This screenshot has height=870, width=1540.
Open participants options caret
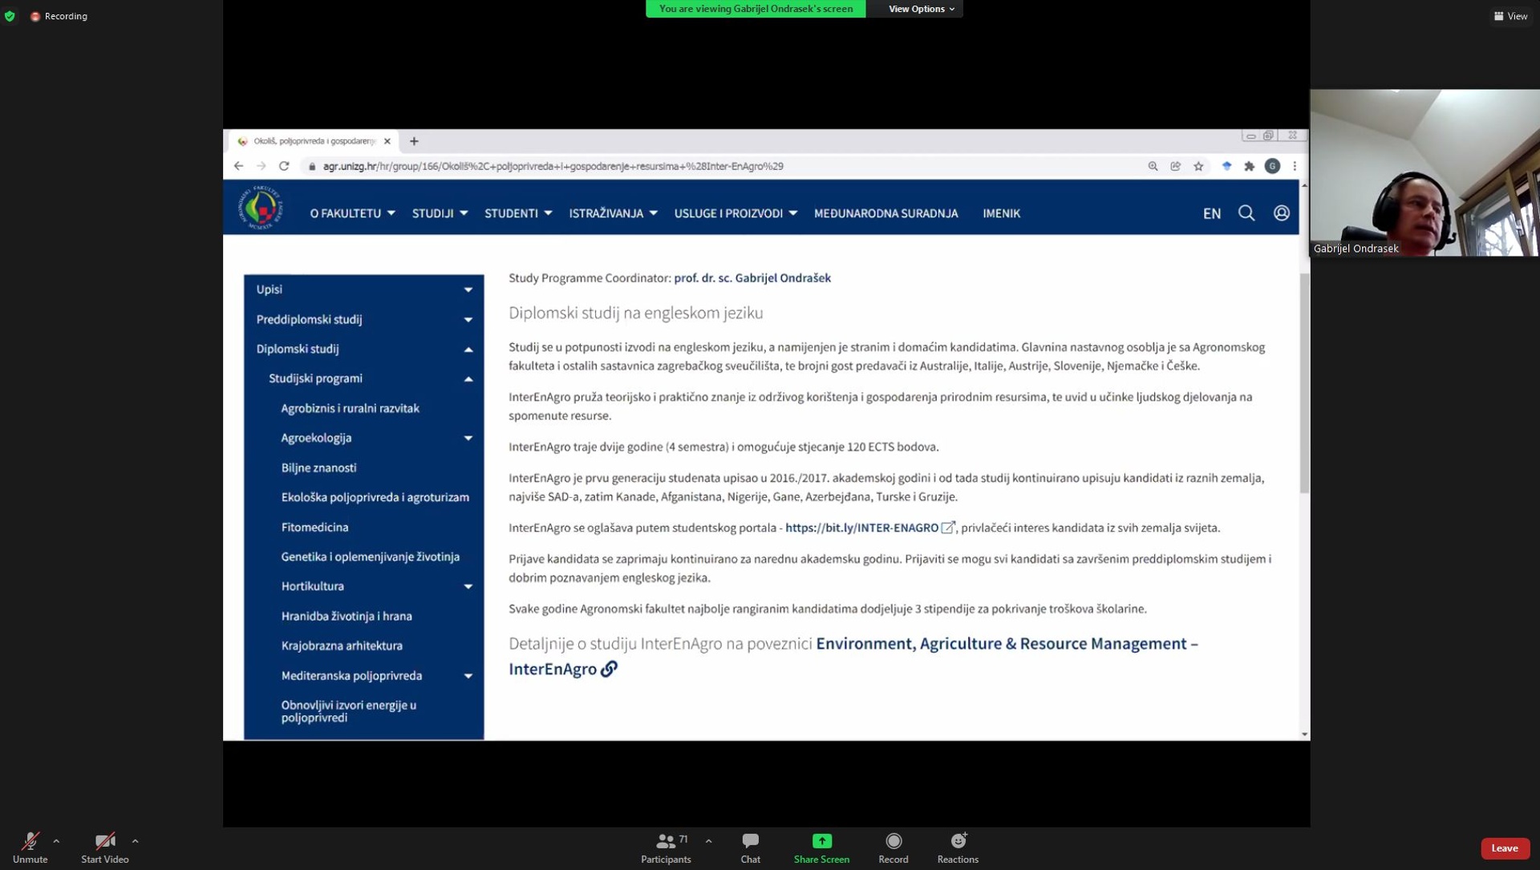(x=708, y=841)
